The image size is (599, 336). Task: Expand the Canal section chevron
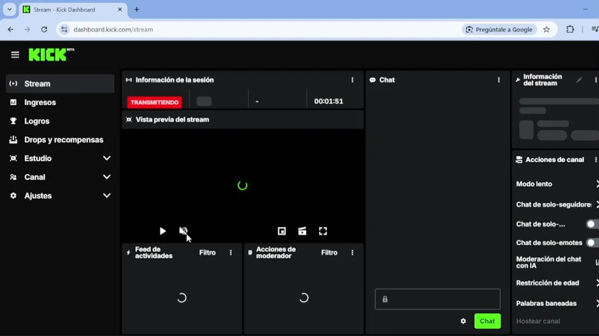107,177
